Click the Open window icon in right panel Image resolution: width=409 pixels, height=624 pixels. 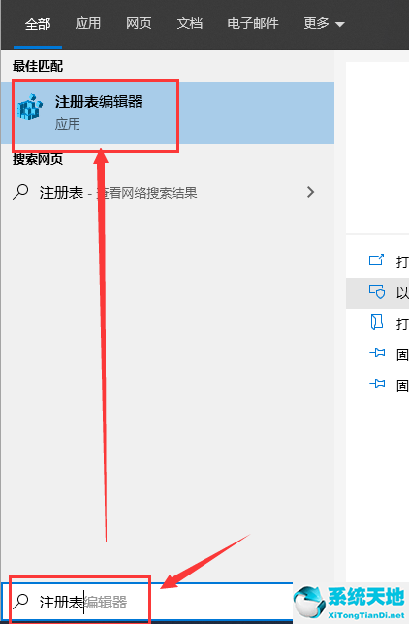click(376, 260)
